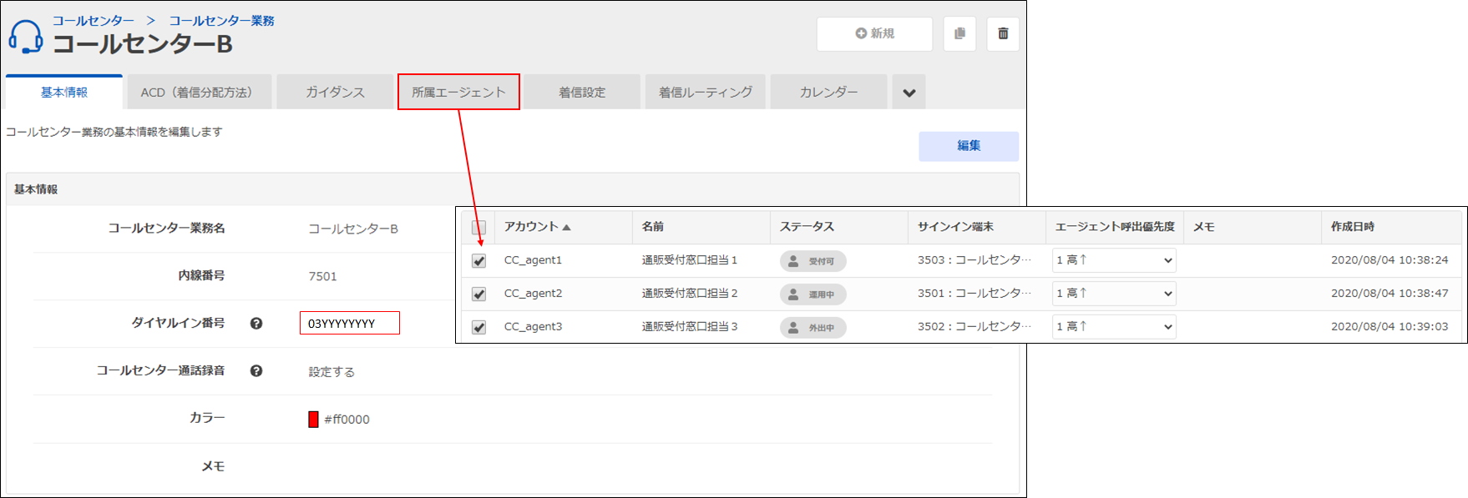Viewport: 1468px width, 498px height.
Task: Follow コールセンター breadcrumb link
Action: click(94, 21)
